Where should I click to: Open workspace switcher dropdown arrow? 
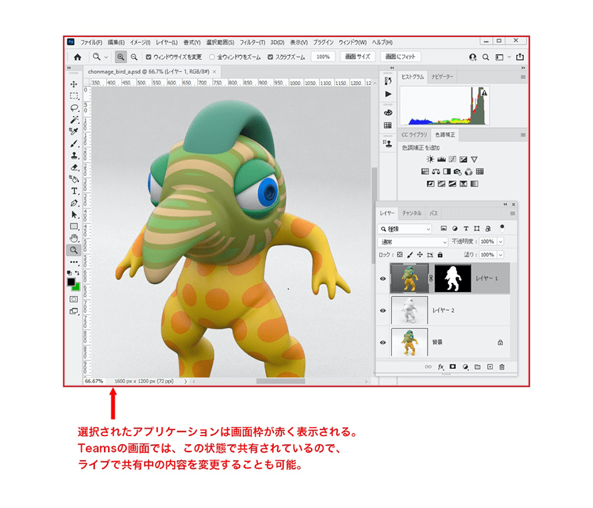click(x=509, y=57)
